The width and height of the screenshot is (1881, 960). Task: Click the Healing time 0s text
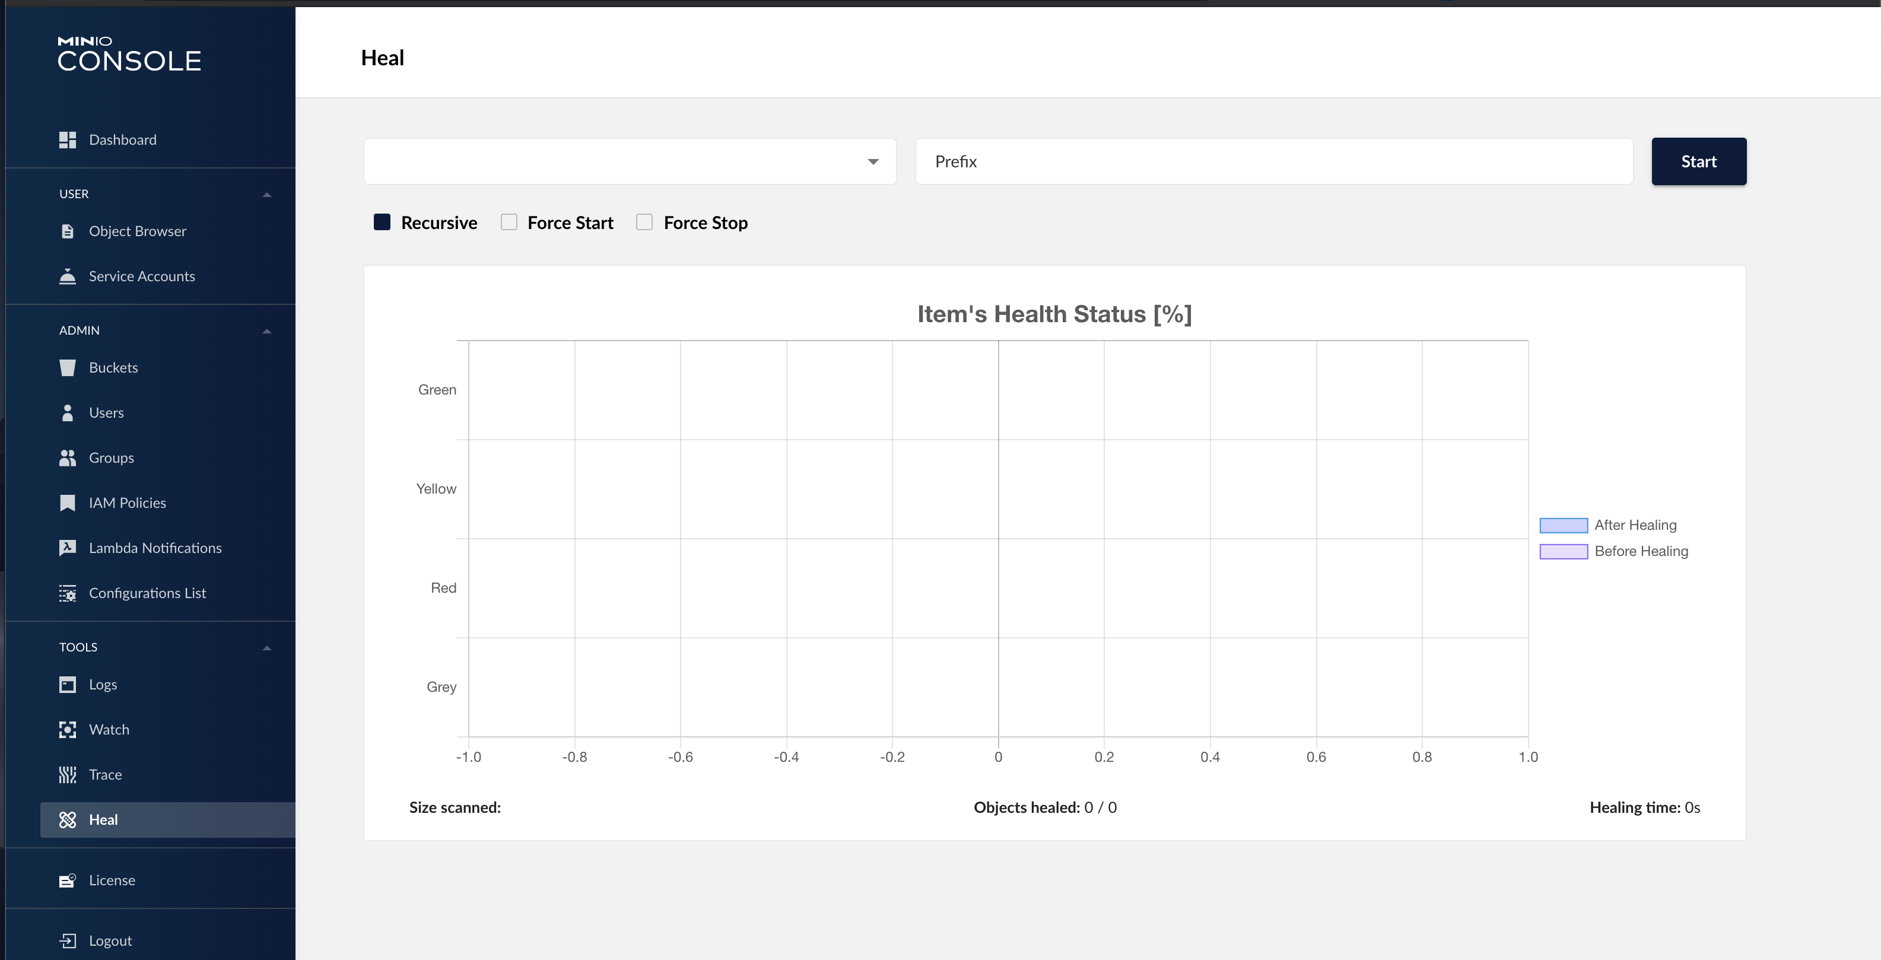pos(1644,808)
